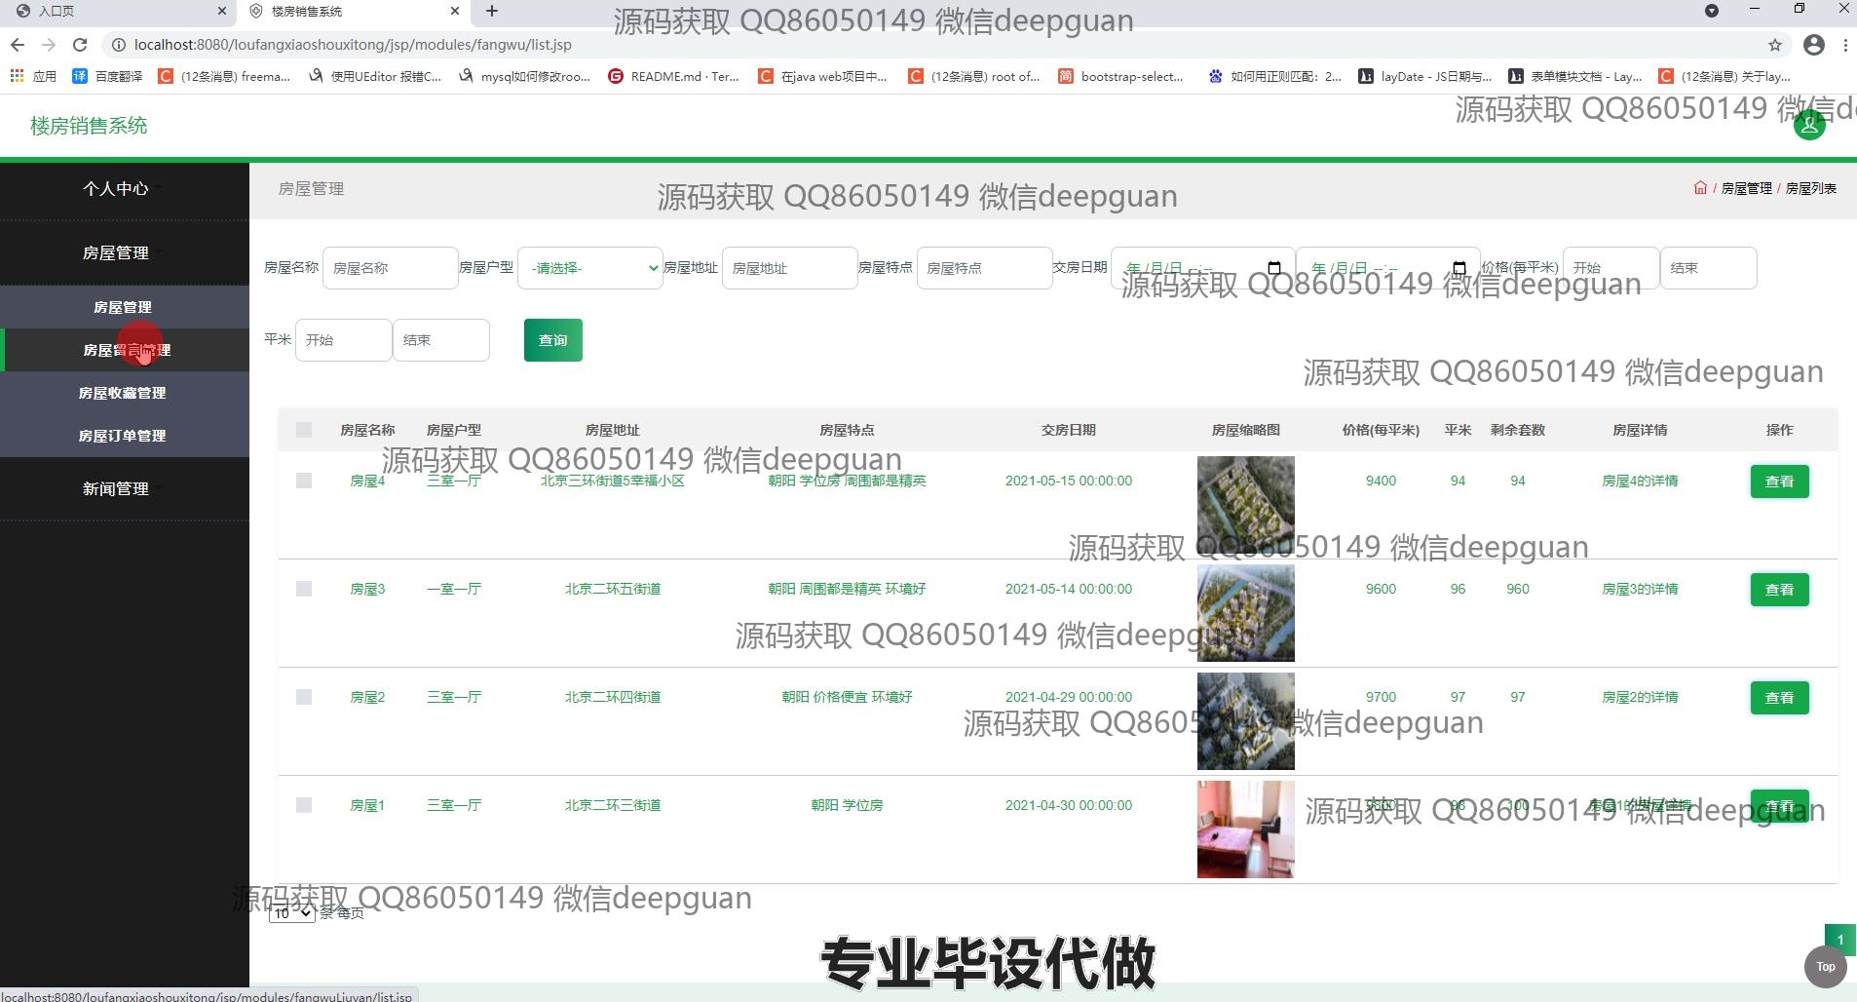Check the checkbox for row 房屋4
Screen dimensions: 1857x1002
(304, 481)
